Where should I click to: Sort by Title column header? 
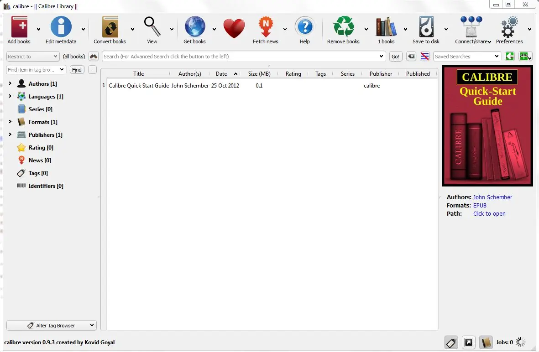tap(139, 74)
